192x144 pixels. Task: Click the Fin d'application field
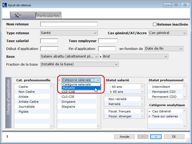[107, 49]
